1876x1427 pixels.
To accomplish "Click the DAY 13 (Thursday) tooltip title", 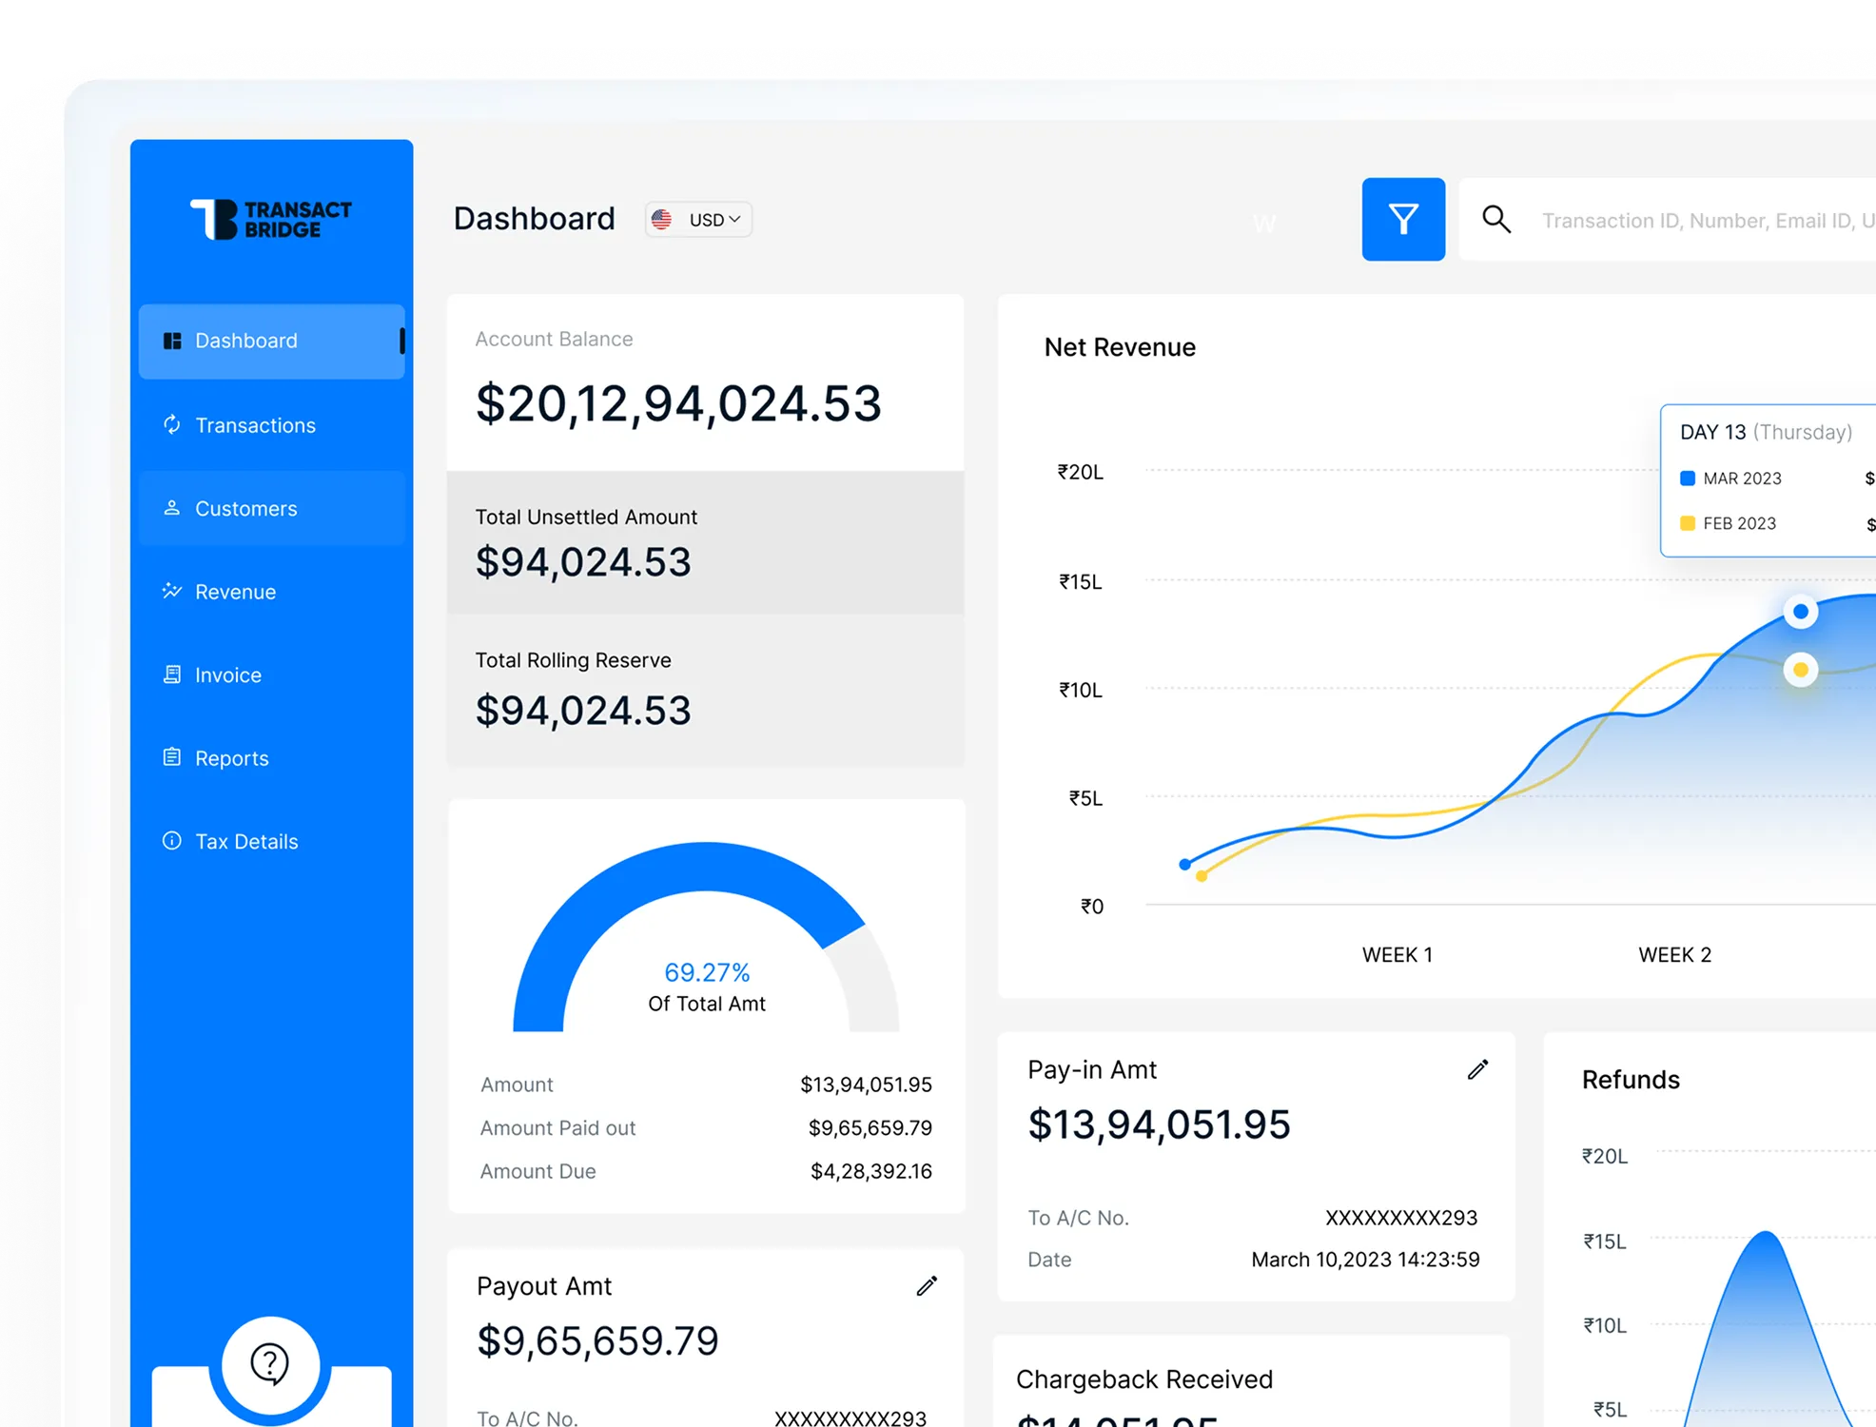I will click(1766, 432).
